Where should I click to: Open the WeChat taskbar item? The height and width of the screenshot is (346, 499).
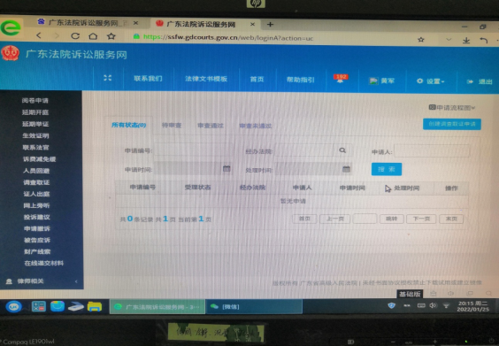pos(254,306)
